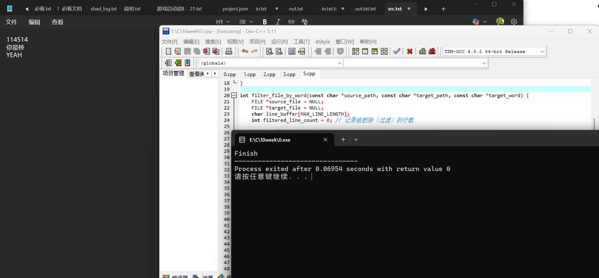This screenshot has height=278, width=599.
Task: Create a new source file in Dev-C++
Action: click(x=168, y=51)
